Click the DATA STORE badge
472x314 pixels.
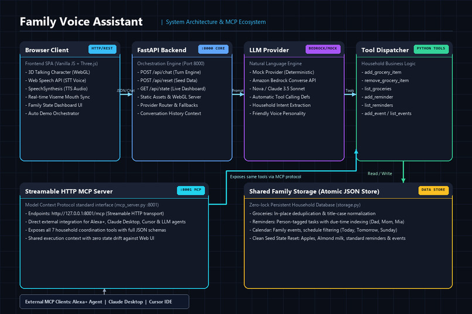[433, 190]
